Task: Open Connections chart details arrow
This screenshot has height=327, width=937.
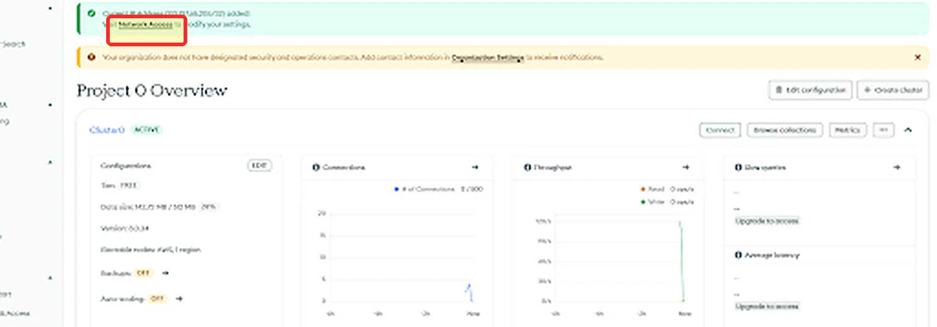Action: pyautogui.click(x=475, y=167)
